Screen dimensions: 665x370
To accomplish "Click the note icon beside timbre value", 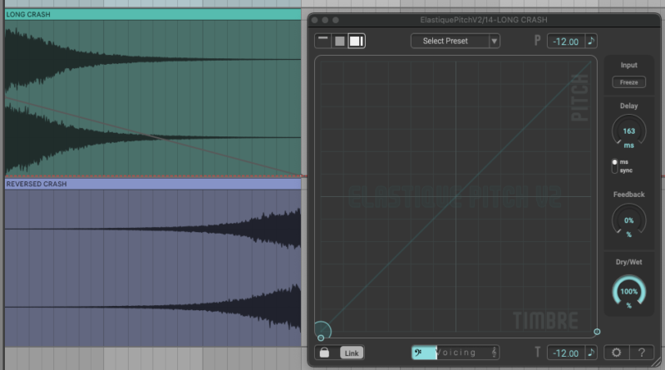I will (x=591, y=353).
